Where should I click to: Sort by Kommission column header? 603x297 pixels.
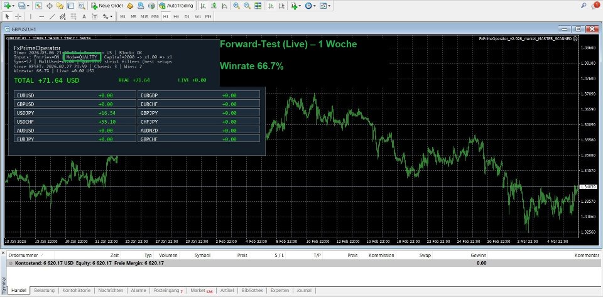pos(381,255)
